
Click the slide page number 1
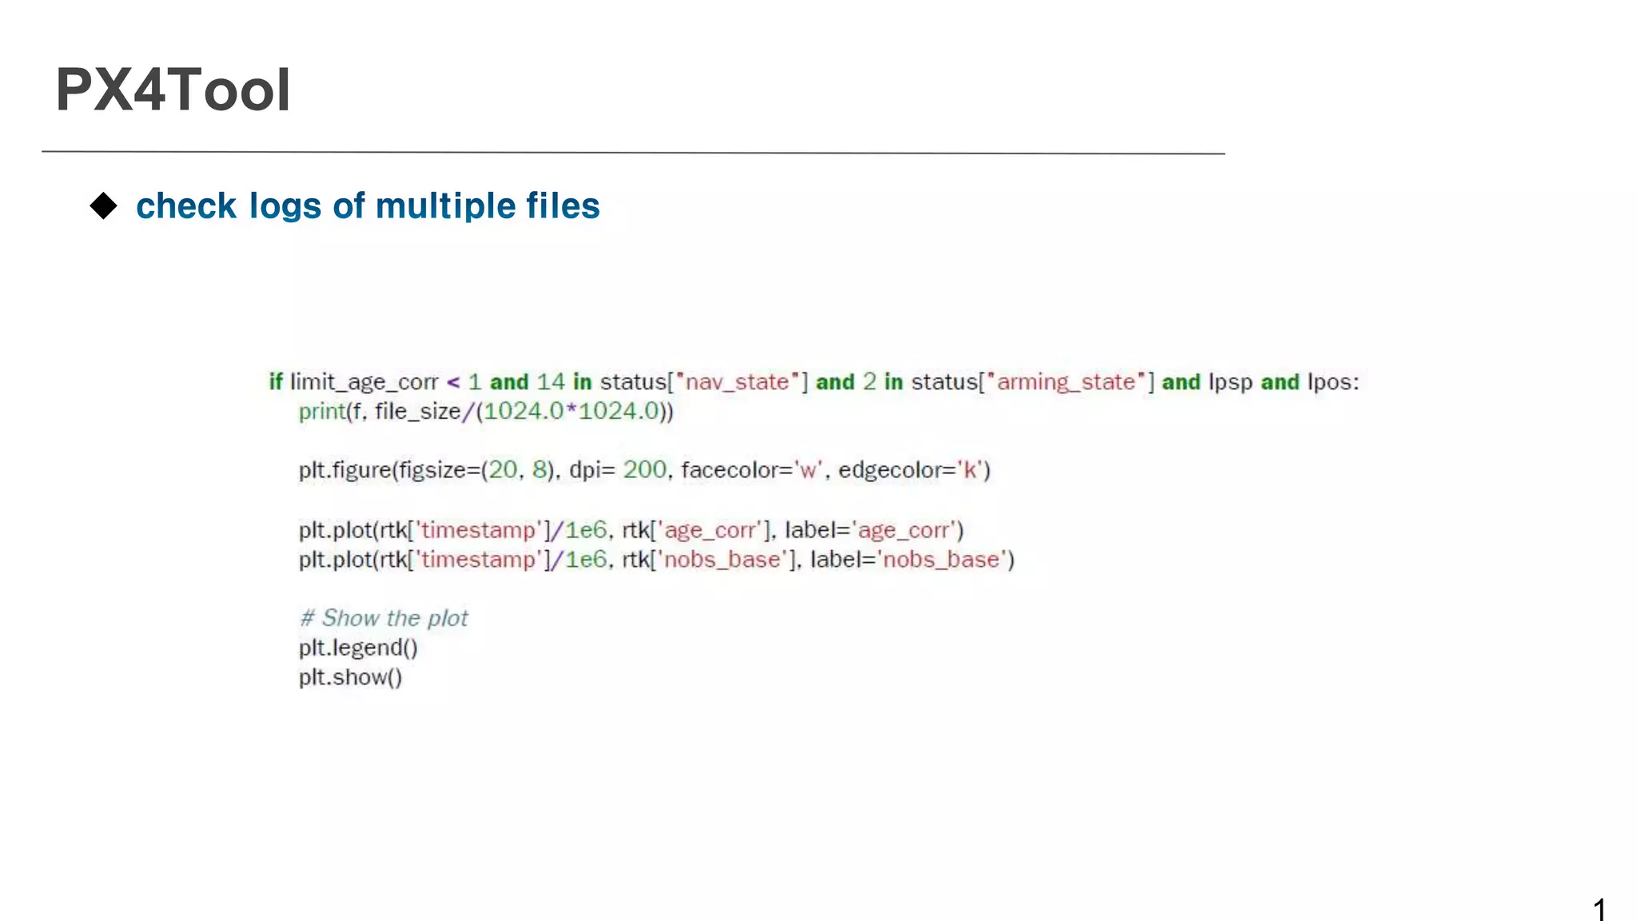coord(1599,909)
